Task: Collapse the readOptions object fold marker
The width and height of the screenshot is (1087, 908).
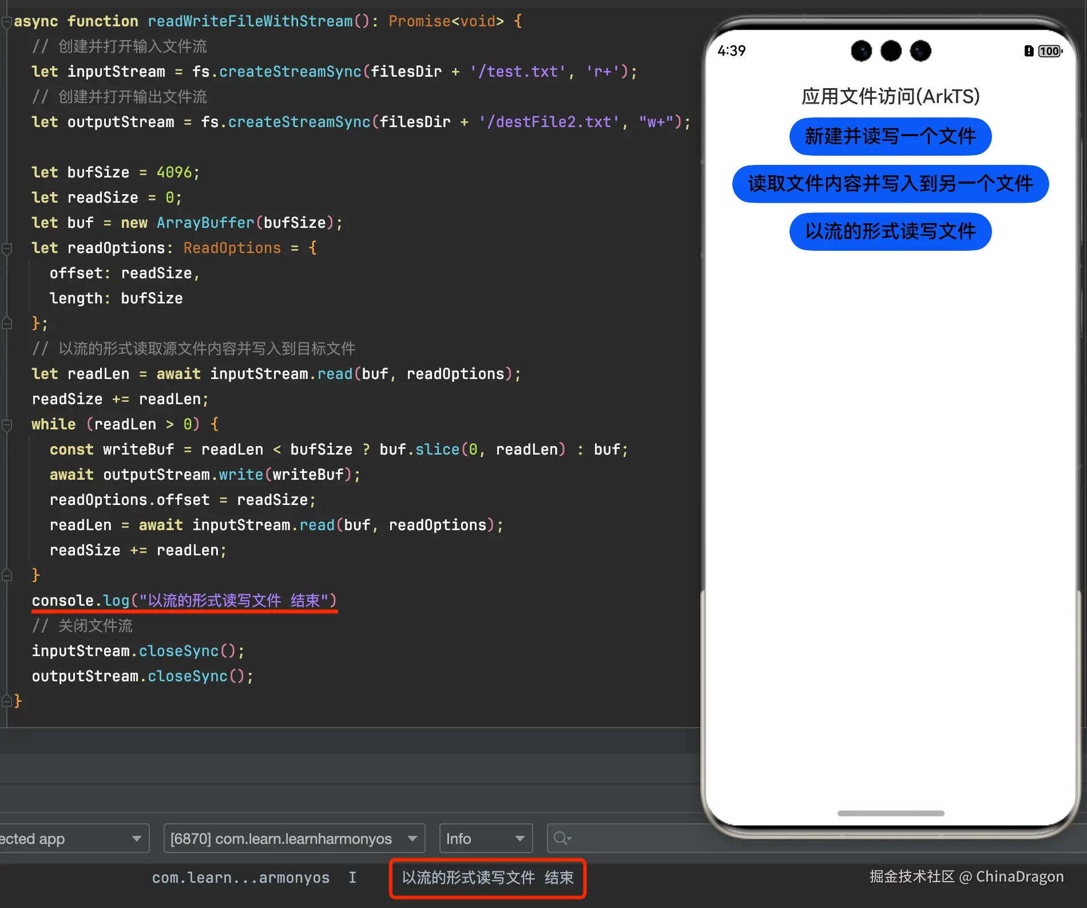Action: coord(7,249)
